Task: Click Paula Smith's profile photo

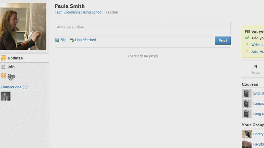Action: [23, 27]
